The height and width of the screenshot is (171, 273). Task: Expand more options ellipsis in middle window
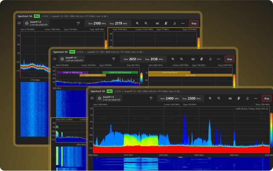[219, 59]
